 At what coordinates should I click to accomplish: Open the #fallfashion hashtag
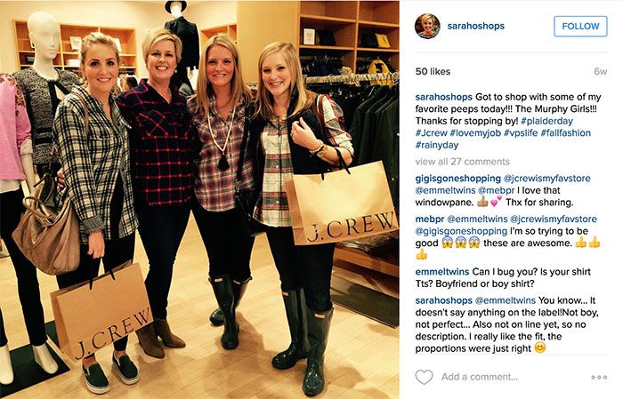click(565, 133)
